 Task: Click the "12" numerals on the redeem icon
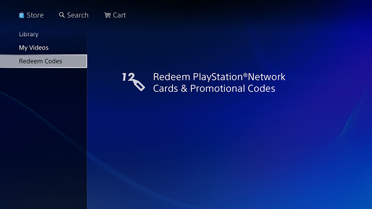[128, 77]
